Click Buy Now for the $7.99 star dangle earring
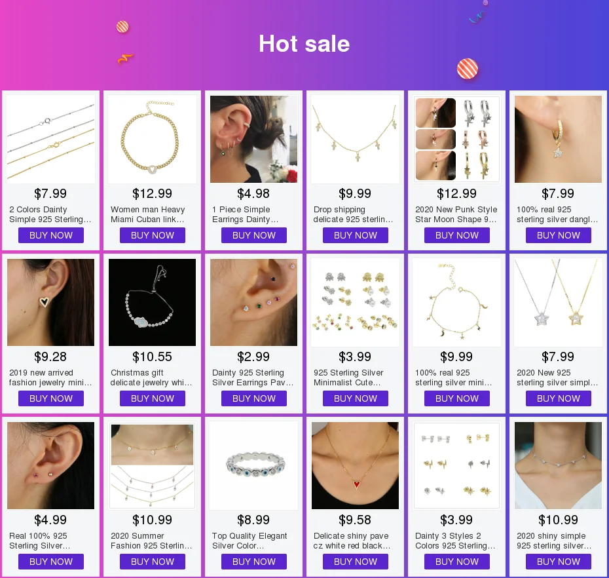This screenshot has height=578, width=609. [558, 235]
